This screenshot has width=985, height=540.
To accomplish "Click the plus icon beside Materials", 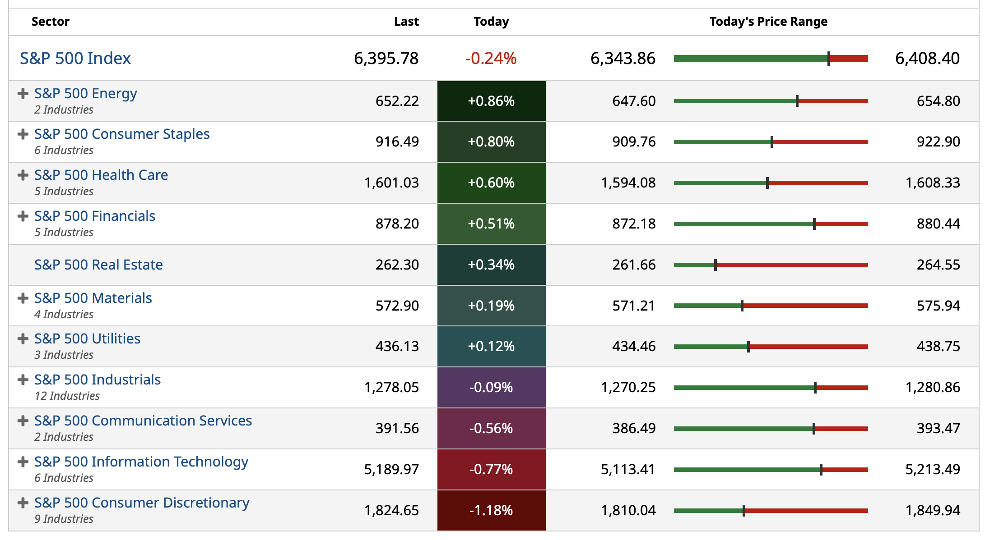I will click(x=23, y=298).
